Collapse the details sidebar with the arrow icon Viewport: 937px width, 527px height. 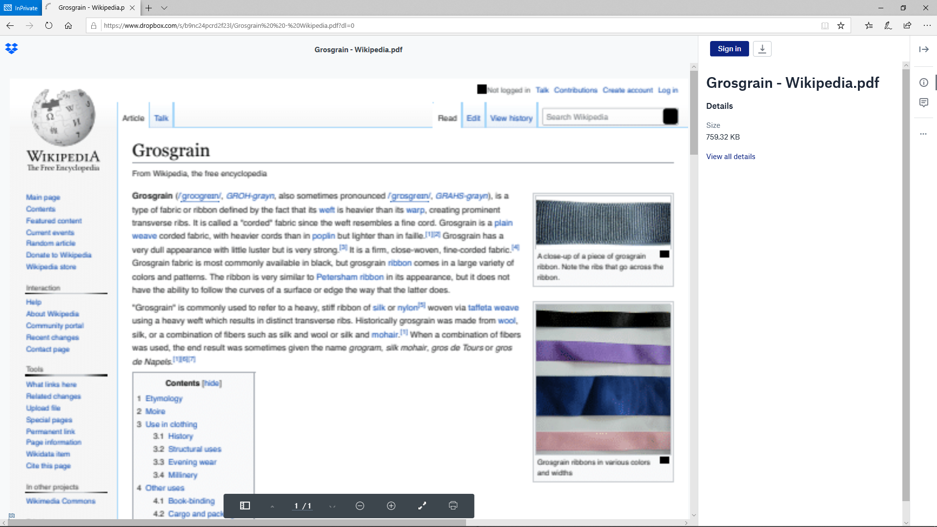(923, 49)
